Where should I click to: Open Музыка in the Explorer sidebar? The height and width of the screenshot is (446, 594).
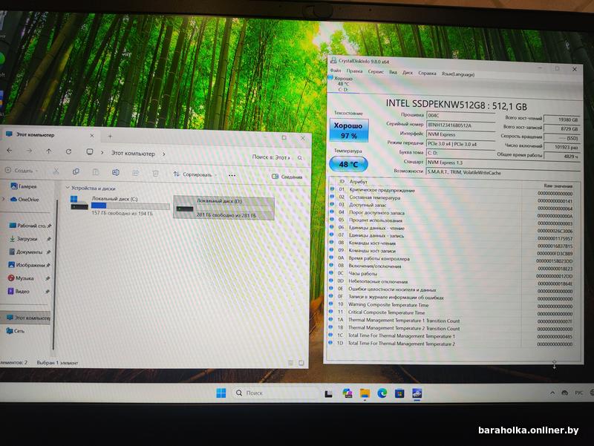click(x=29, y=278)
